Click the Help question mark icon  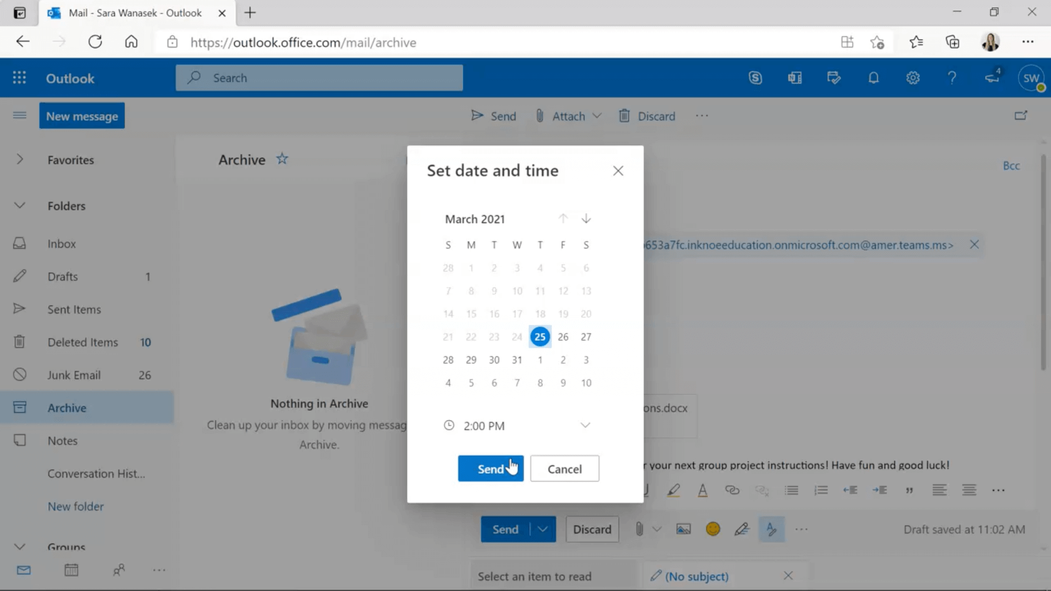(x=953, y=78)
